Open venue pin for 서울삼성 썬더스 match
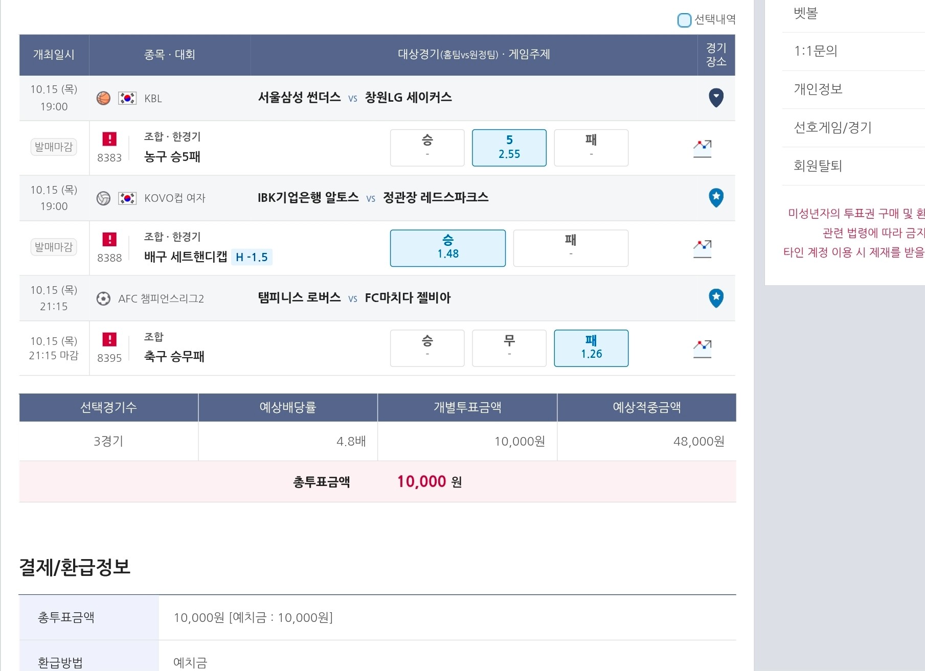The height and width of the screenshot is (671, 925). point(716,98)
